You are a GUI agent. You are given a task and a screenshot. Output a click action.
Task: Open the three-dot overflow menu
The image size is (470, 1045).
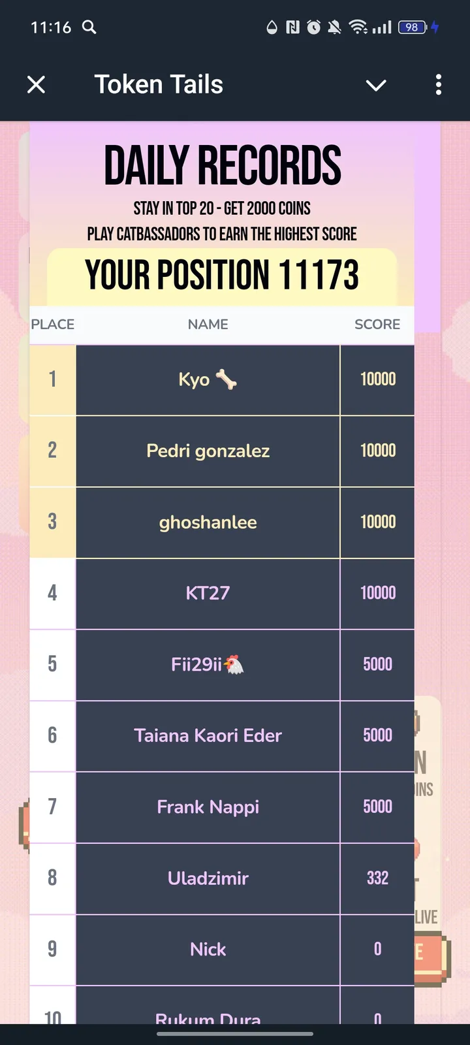pos(438,84)
